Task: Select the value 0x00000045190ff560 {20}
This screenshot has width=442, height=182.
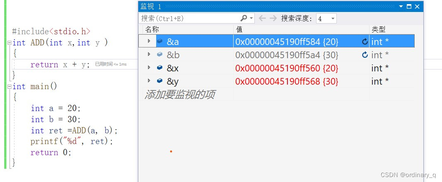Action: click(x=287, y=68)
